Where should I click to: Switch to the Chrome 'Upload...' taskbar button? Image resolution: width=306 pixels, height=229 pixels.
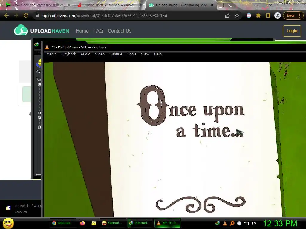(x=63, y=223)
